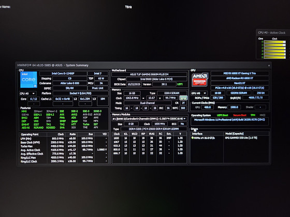The image size is (290, 217).
Task: Click the GPU memory clock 1988.0 value
Action: point(234,107)
